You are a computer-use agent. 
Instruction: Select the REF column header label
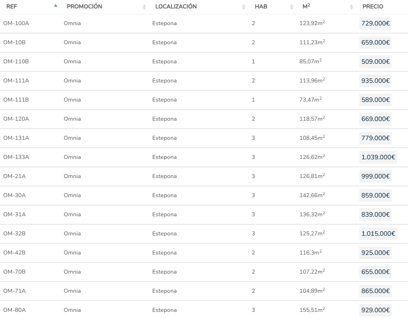pyautogui.click(x=12, y=7)
